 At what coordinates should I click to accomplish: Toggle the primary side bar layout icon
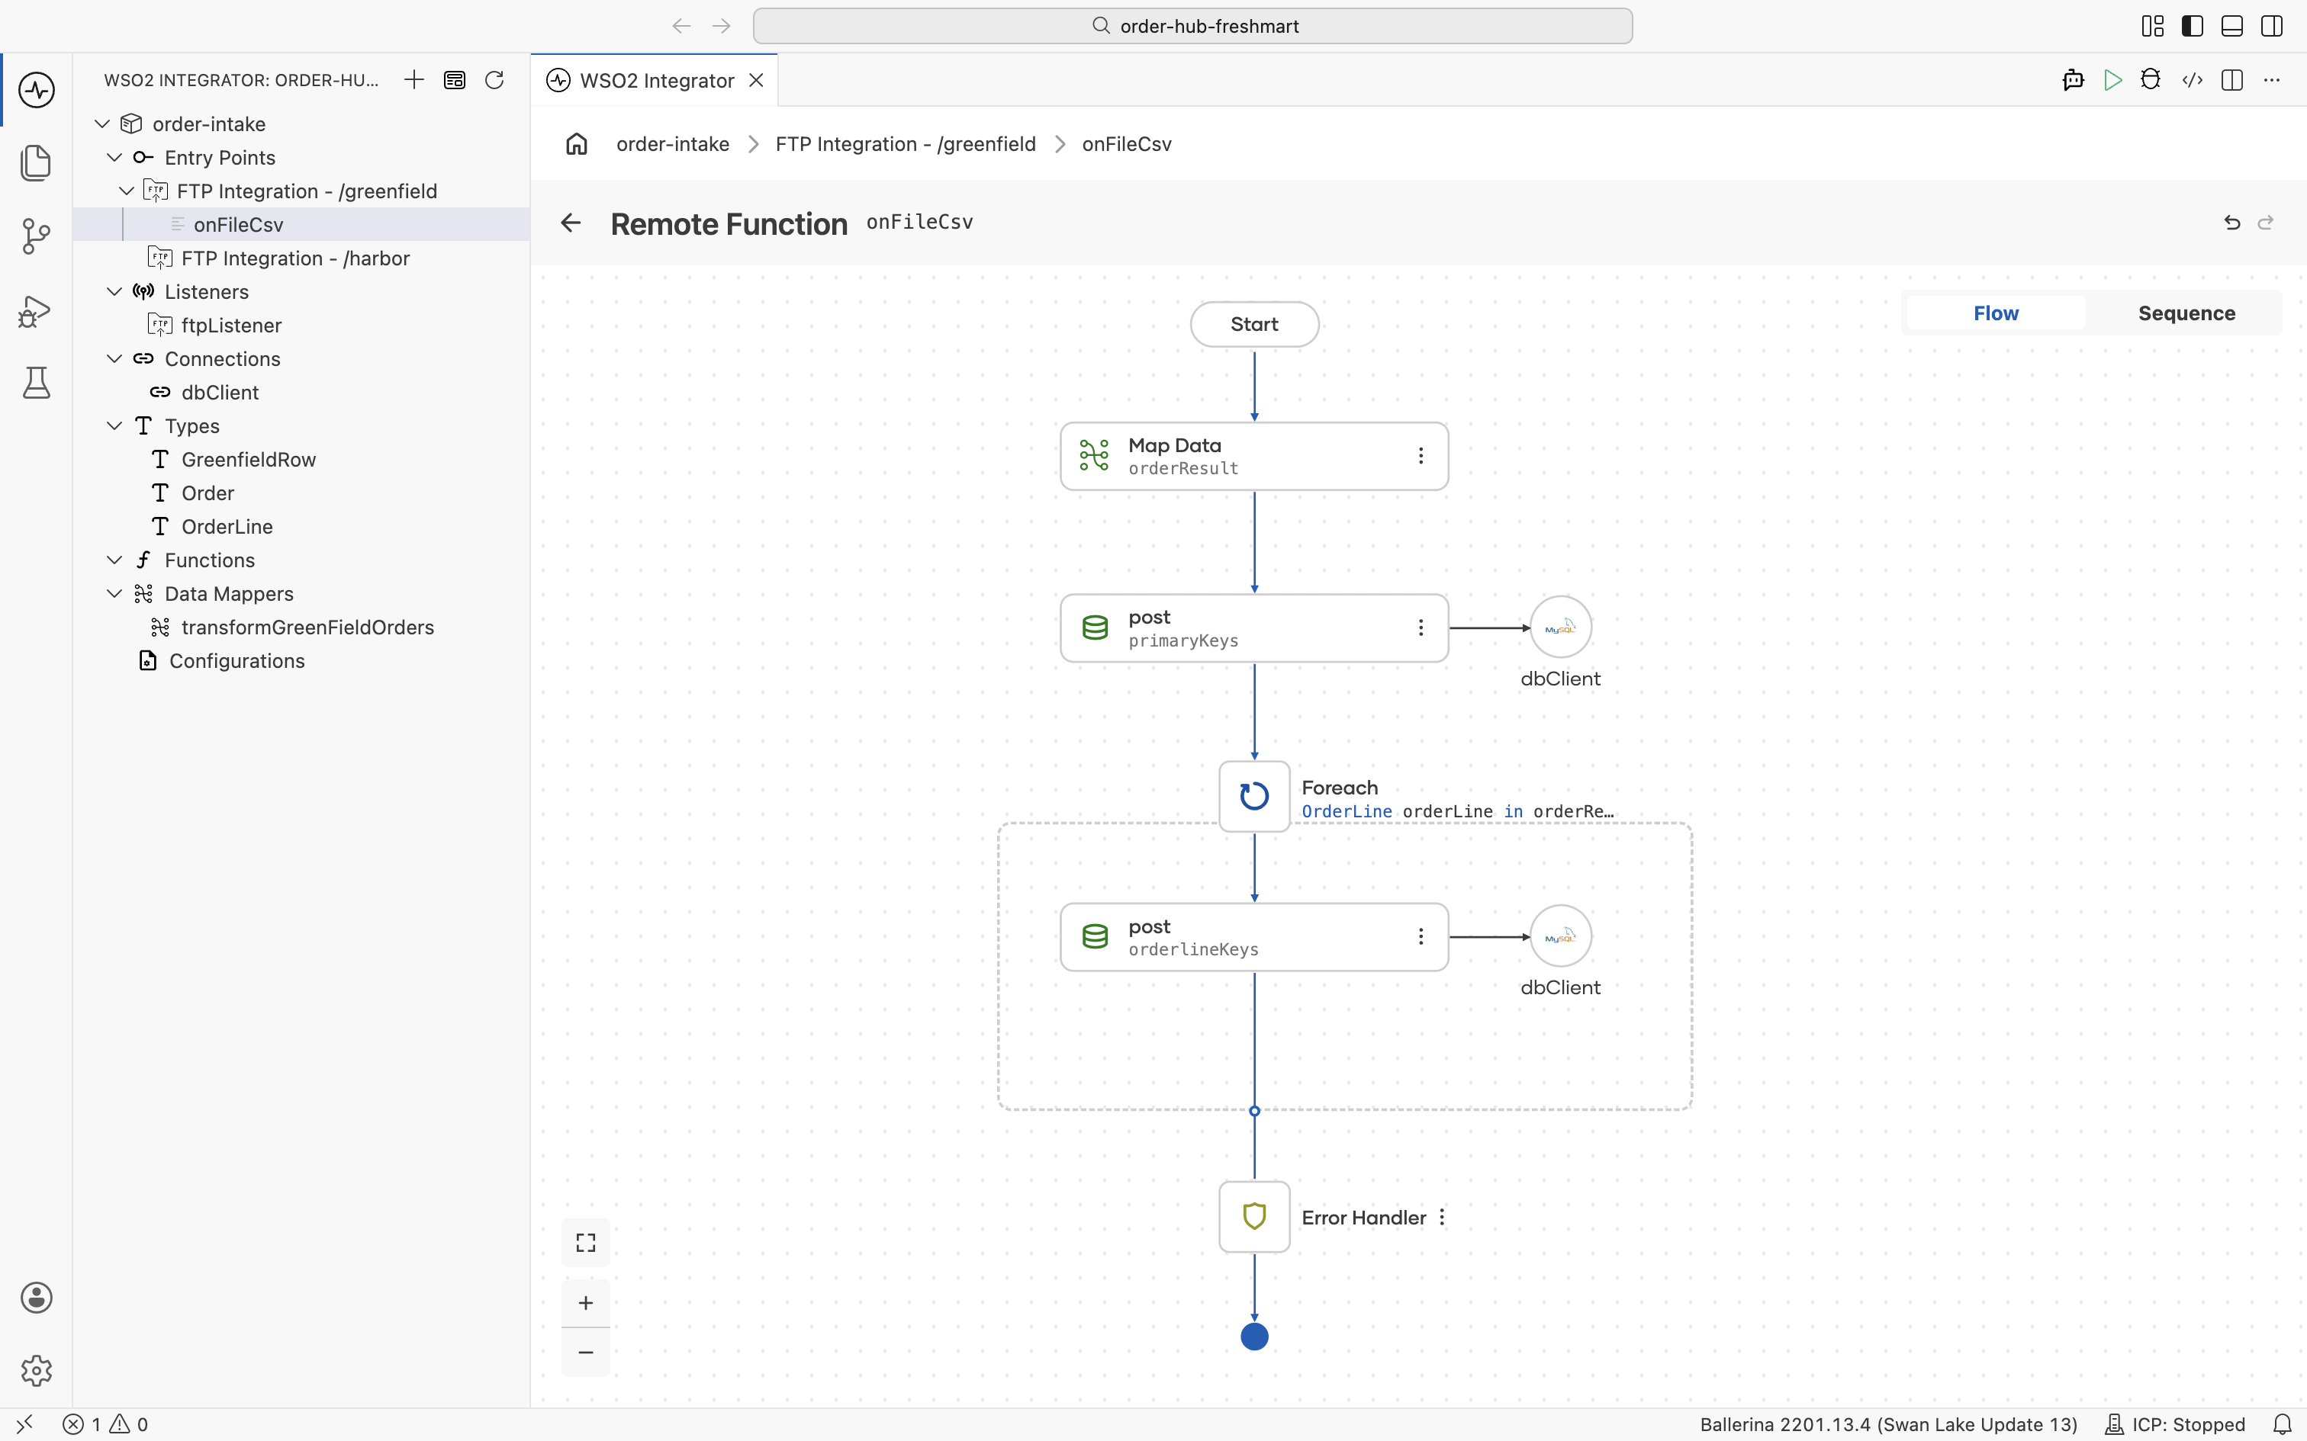pyautogui.click(x=2193, y=26)
